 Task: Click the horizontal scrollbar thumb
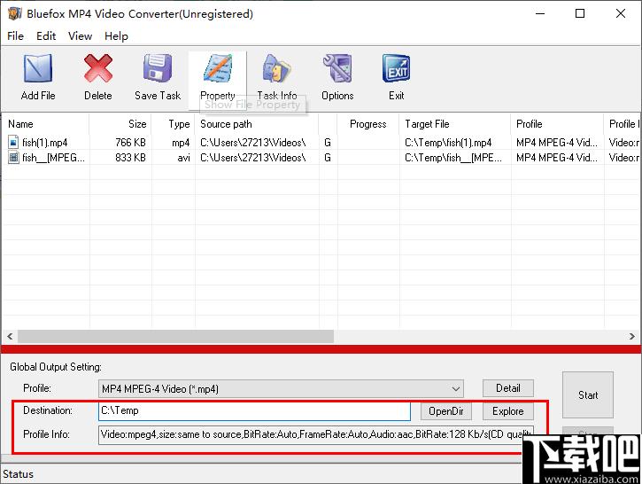point(175,337)
